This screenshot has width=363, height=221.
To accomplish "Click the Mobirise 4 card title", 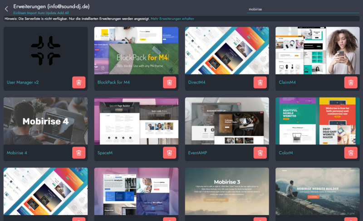I will click(17, 153).
